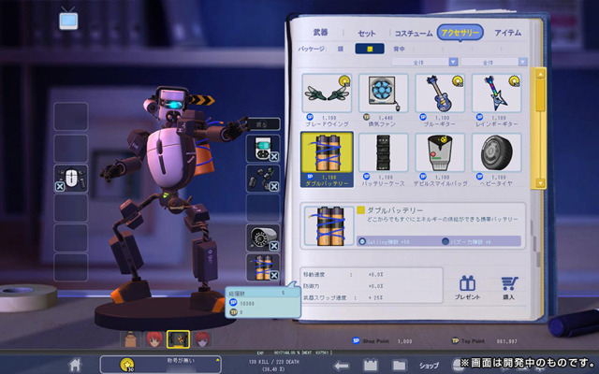Click the scrollbar down arrow in item list
The height and width of the screenshot is (374, 599).
[x=540, y=183]
